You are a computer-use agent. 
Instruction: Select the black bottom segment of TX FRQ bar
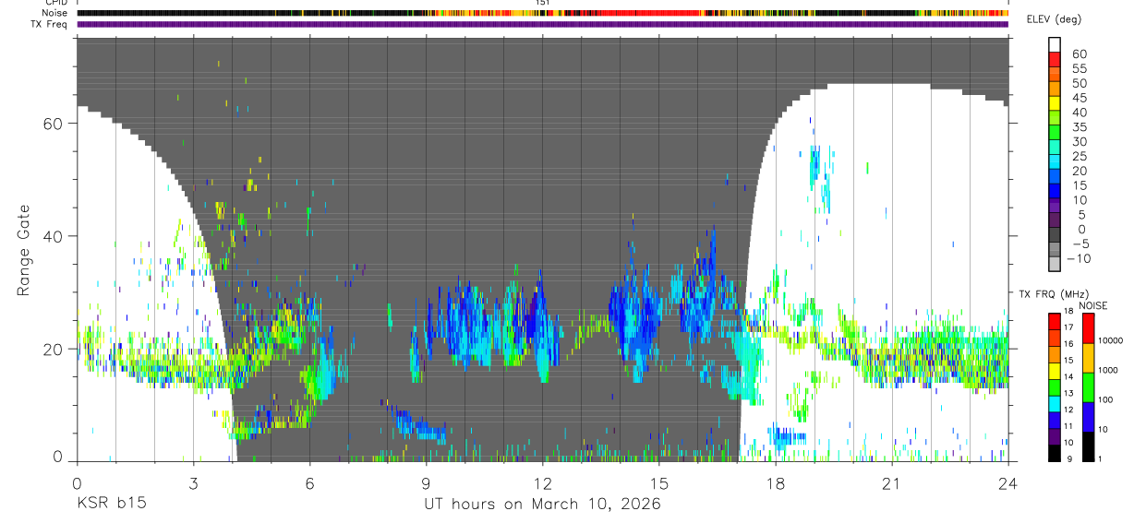(x=1055, y=453)
